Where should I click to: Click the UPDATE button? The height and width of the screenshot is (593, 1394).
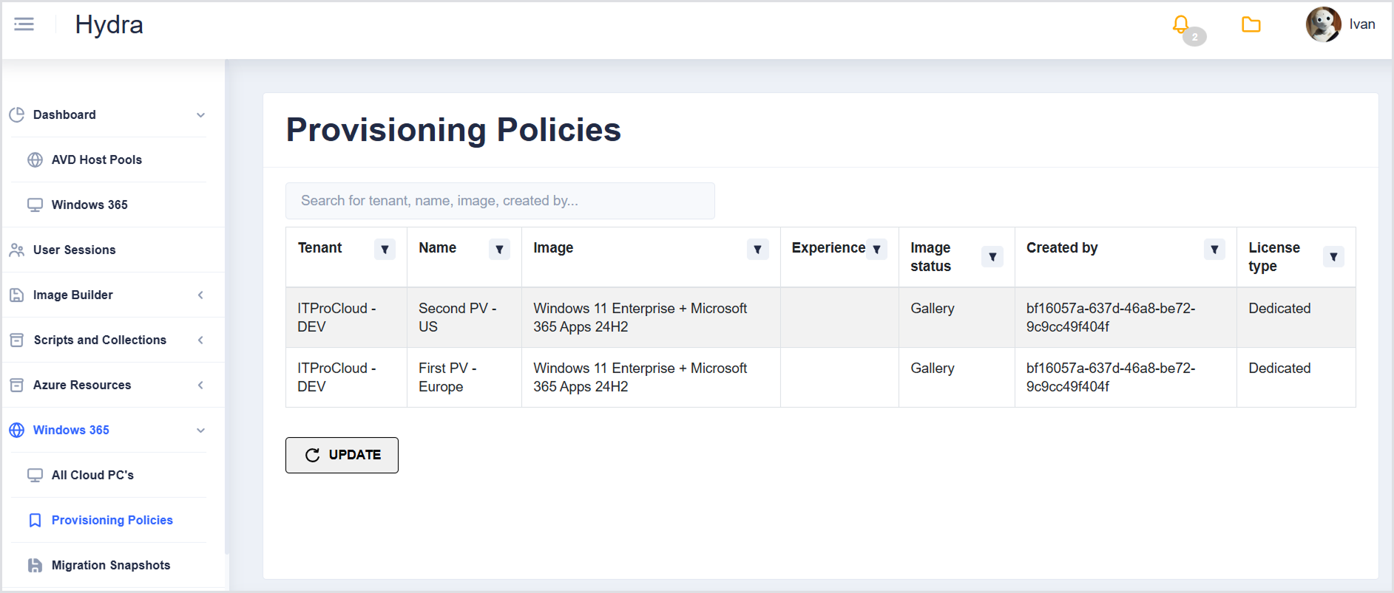(x=342, y=455)
